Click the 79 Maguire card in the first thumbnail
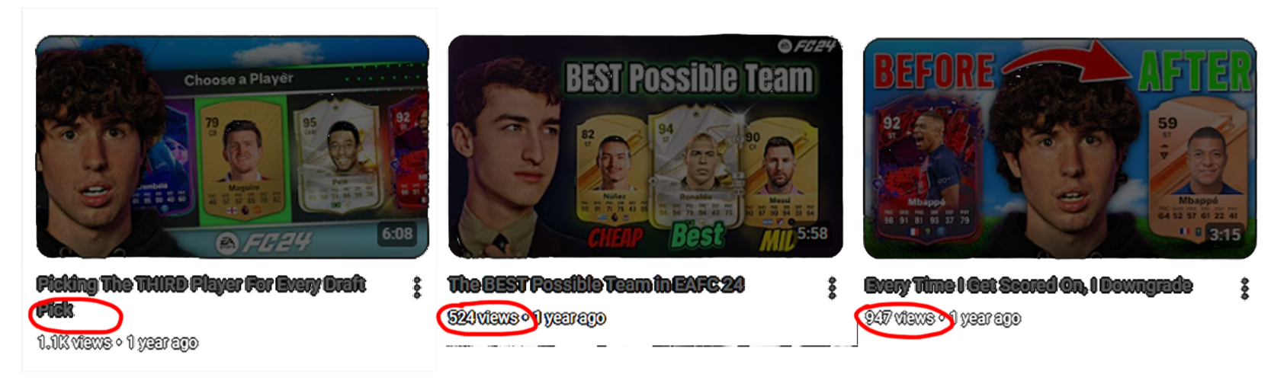Image resolution: width=1287 pixels, height=390 pixels. pos(241,162)
